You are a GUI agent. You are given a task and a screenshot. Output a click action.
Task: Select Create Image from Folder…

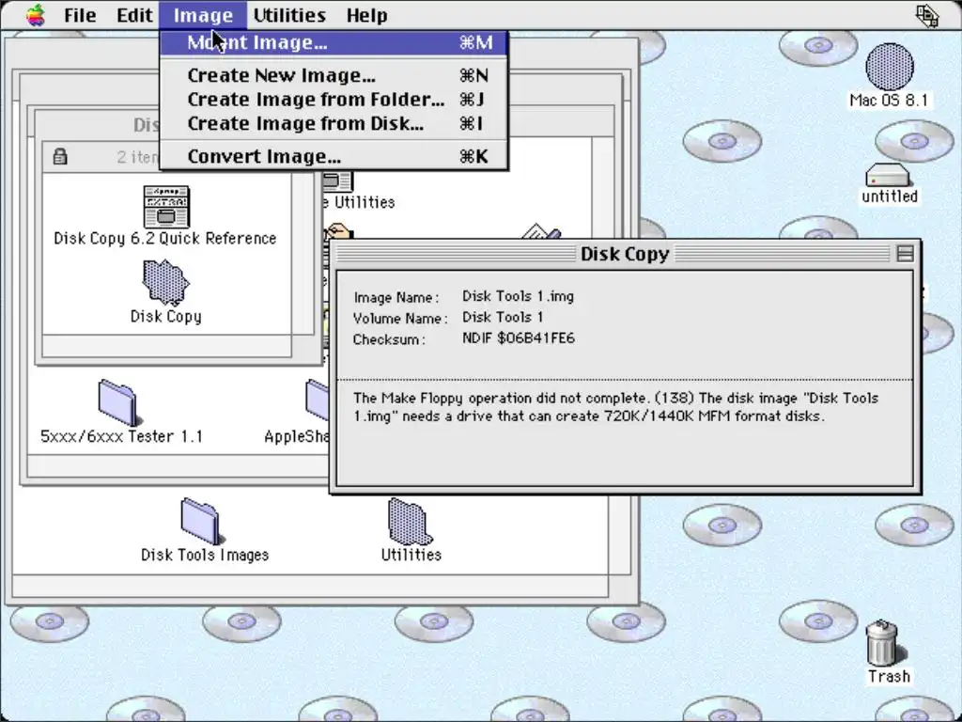pos(334,100)
